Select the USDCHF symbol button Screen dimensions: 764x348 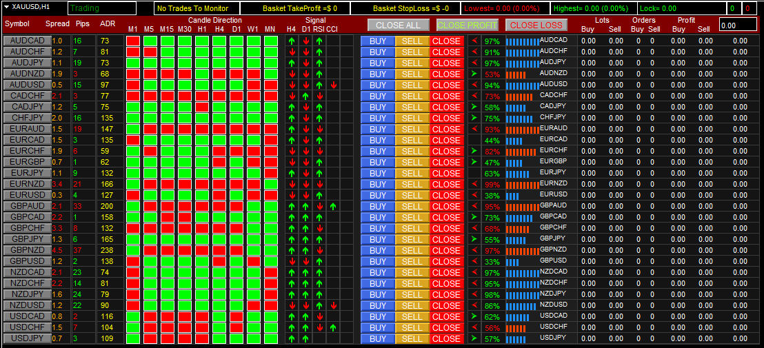(x=27, y=327)
